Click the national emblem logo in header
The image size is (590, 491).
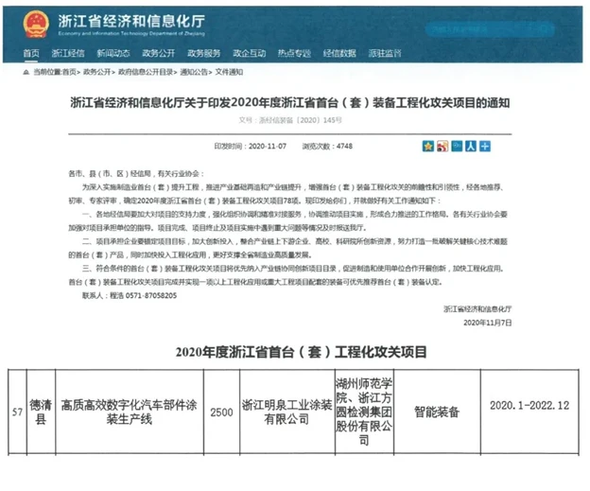click(37, 21)
